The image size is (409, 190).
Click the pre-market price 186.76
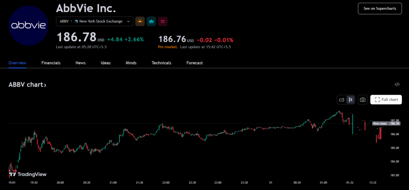point(172,39)
